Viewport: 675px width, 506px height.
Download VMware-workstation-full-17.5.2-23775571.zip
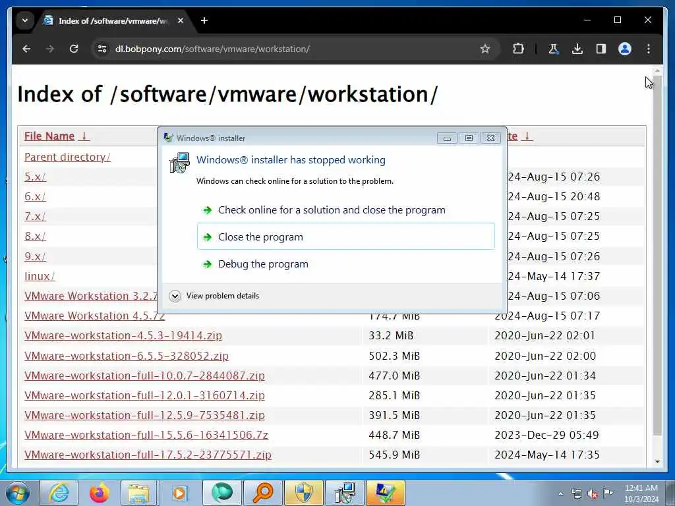click(148, 455)
